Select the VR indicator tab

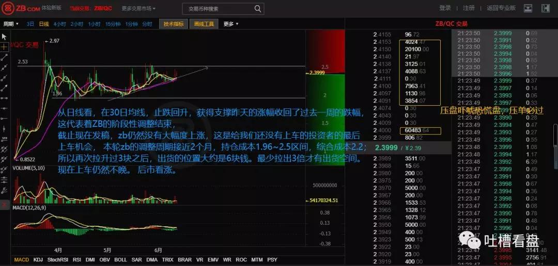pyautogui.click(x=199, y=260)
